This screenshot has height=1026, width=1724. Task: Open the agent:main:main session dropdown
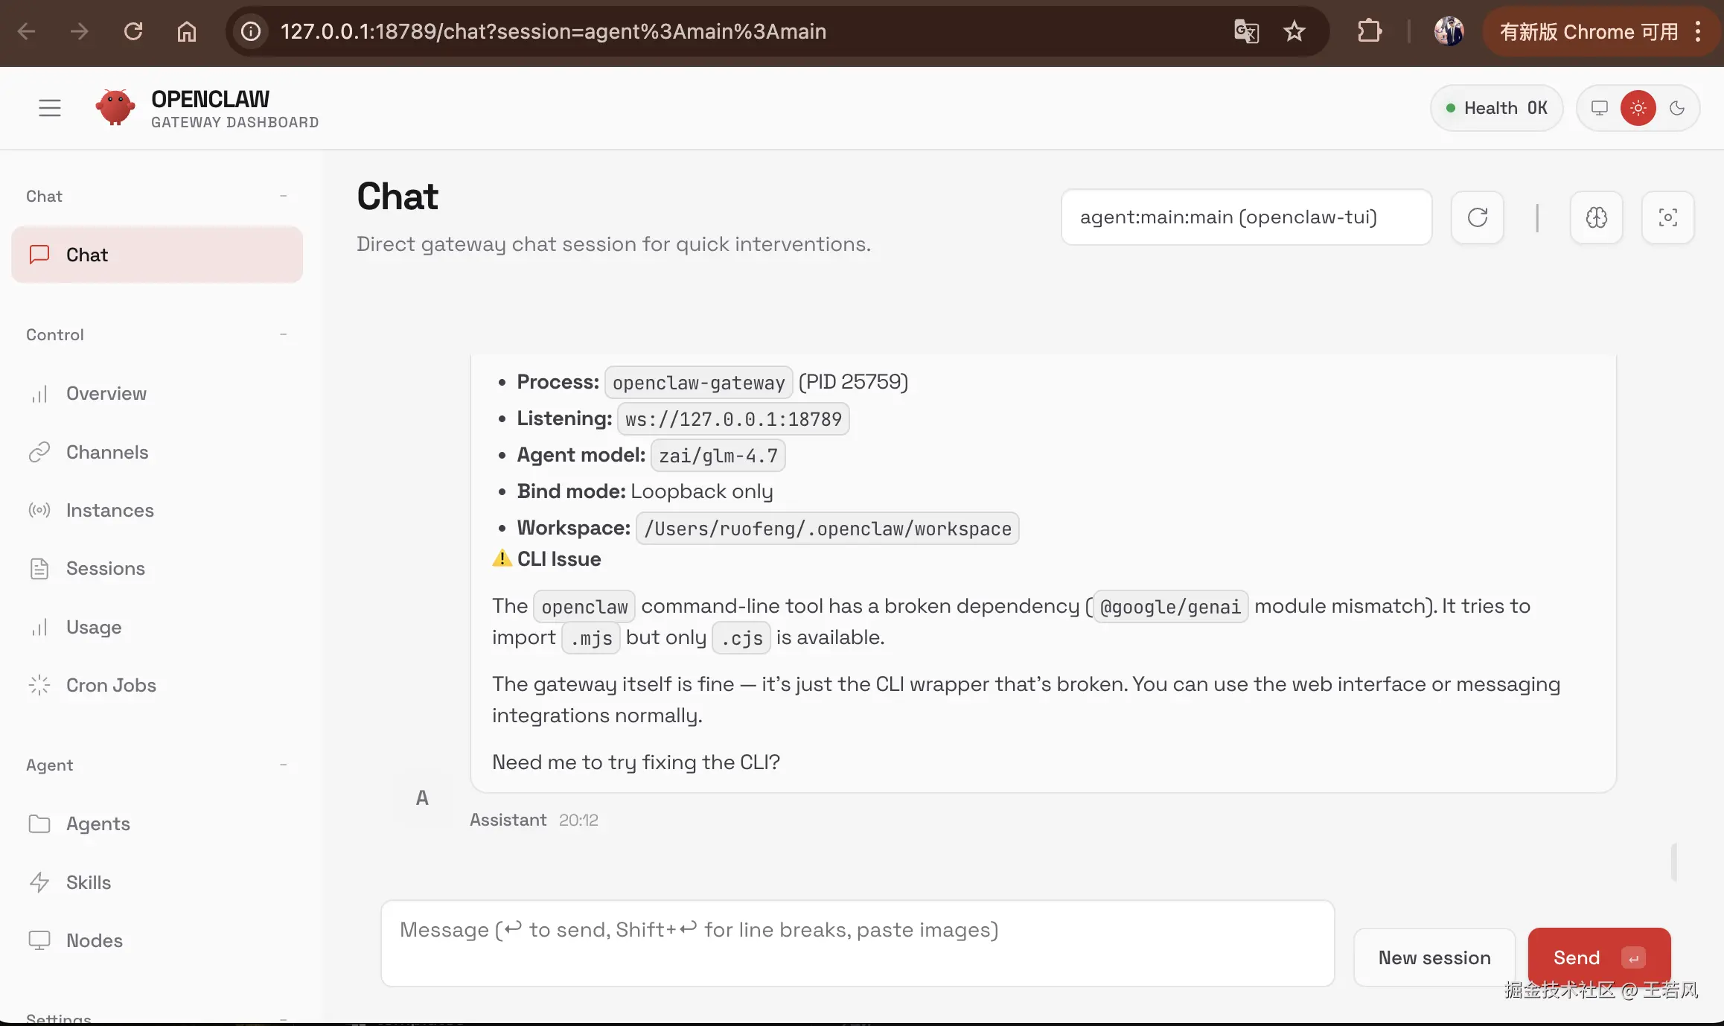point(1246,217)
